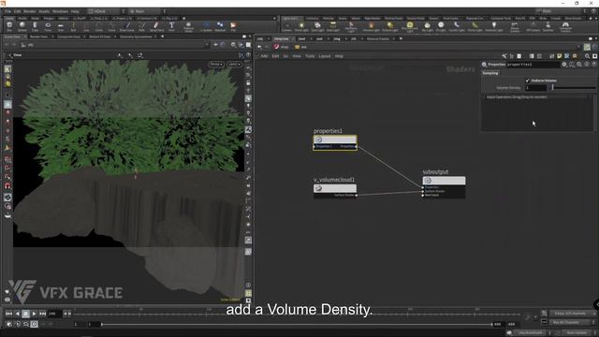
Task: Select the Sphere shelf tool
Action: [x=22, y=27]
